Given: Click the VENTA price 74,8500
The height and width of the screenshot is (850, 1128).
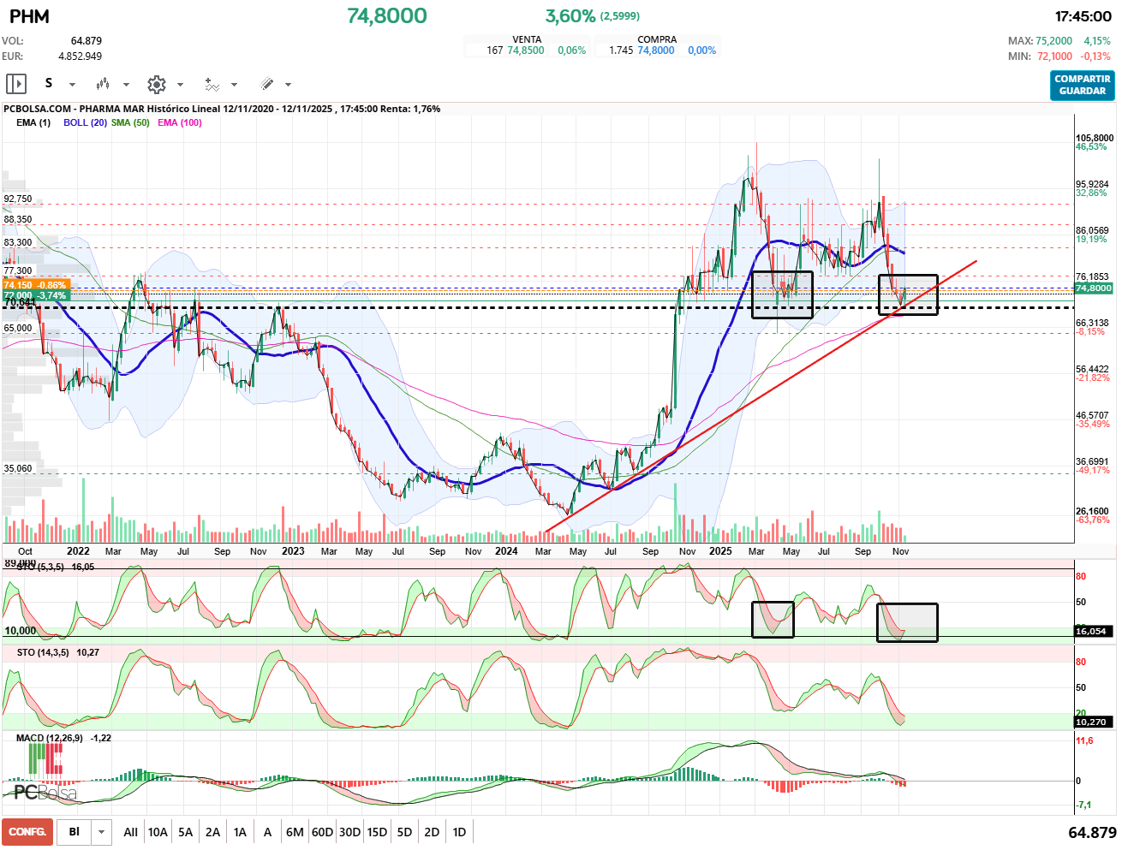Looking at the screenshot, I should point(526,51).
